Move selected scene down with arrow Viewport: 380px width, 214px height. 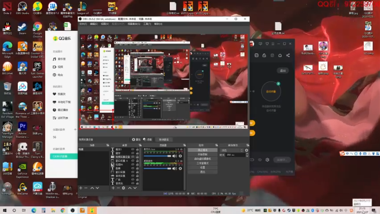pyautogui.click(x=97, y=188)
